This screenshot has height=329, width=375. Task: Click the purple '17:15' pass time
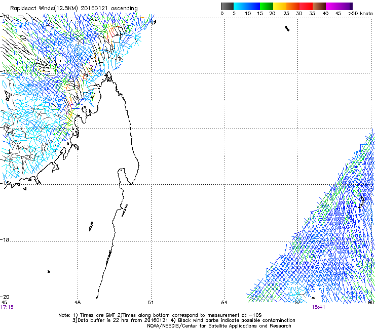coord(7,307)
